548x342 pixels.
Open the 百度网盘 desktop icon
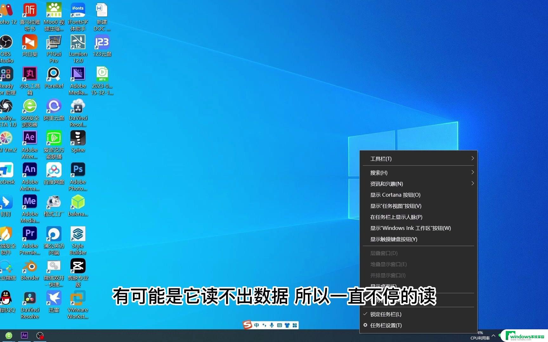pos(54,174)
